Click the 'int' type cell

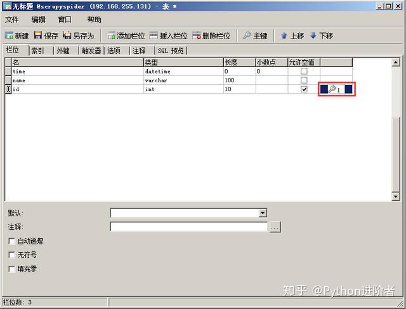click(183, 89)
